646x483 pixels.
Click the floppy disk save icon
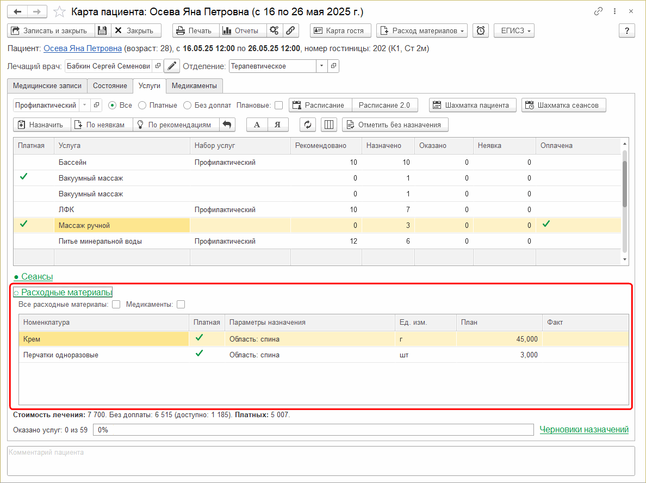[102, 30]
